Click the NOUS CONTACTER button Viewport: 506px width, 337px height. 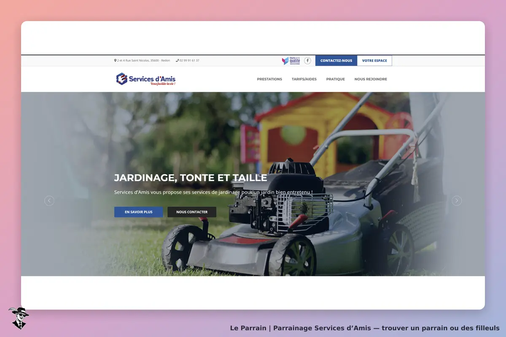pyautogui.click(x=192, y=212)
